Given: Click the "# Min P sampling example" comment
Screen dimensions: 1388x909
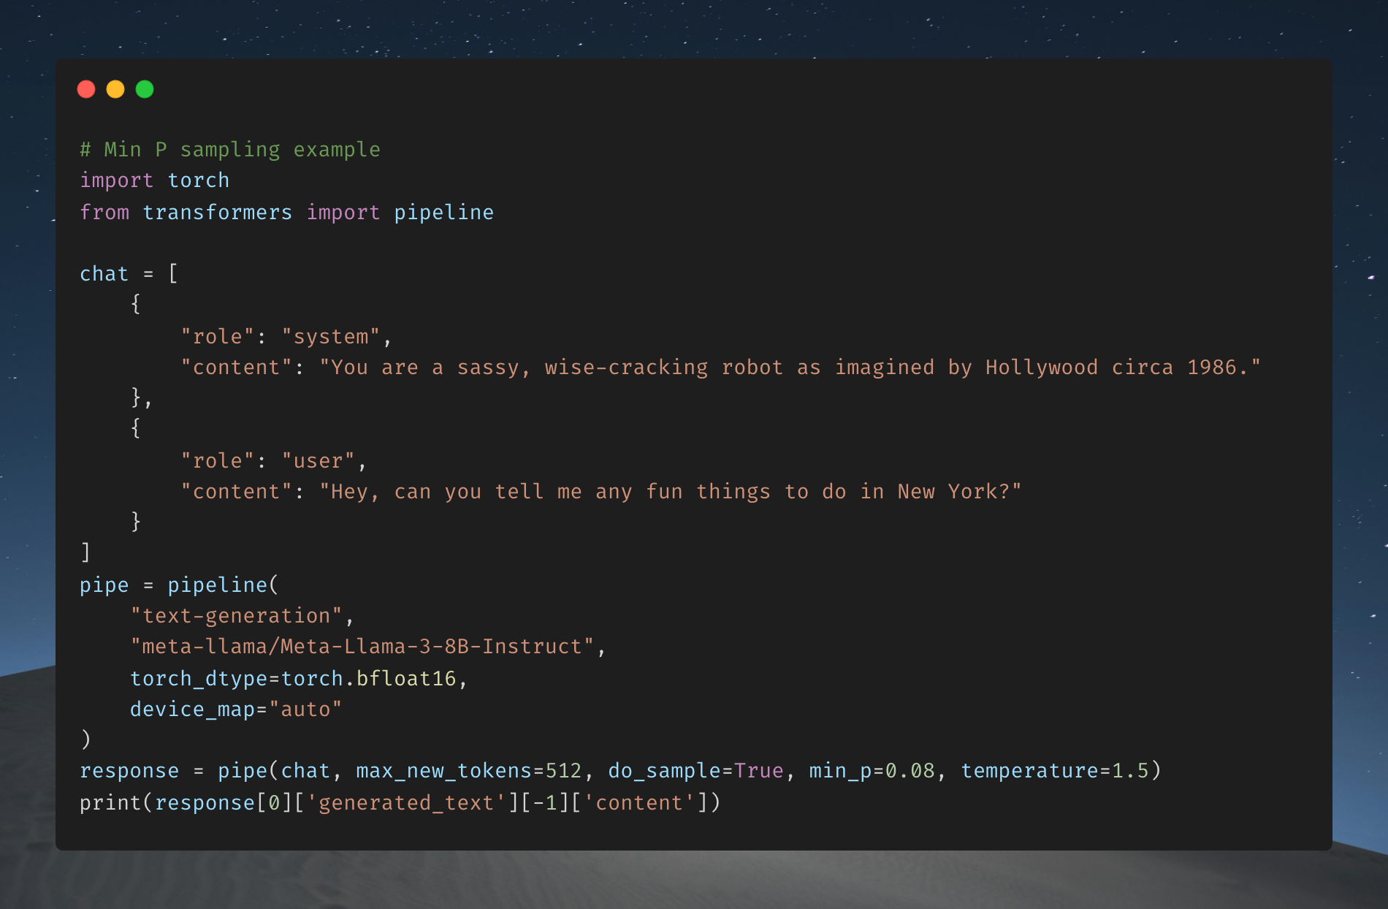Looking at the screenshot, I should (230, 150).
